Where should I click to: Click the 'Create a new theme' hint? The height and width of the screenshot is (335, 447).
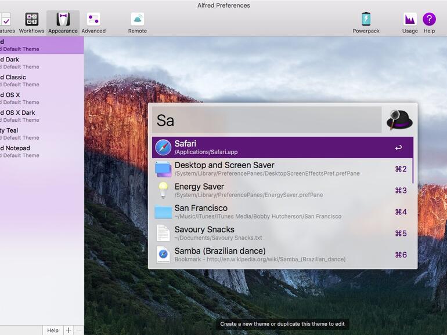[282, 324]
